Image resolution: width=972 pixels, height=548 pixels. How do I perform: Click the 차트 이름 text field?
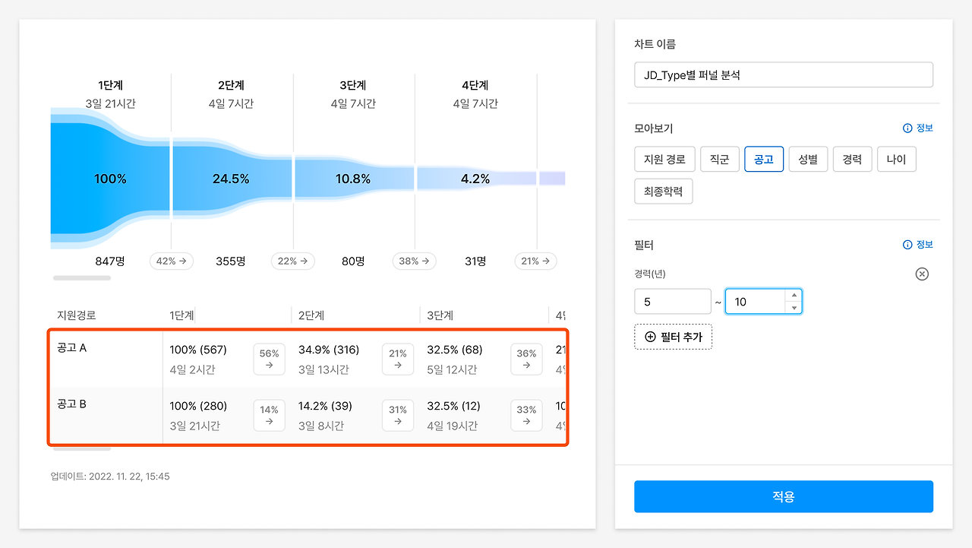tap(783, 75)
